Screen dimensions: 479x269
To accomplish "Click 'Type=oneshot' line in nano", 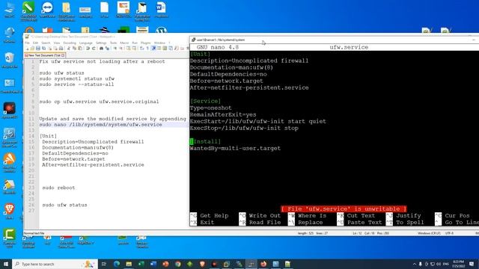I will (x=211, y=108).
